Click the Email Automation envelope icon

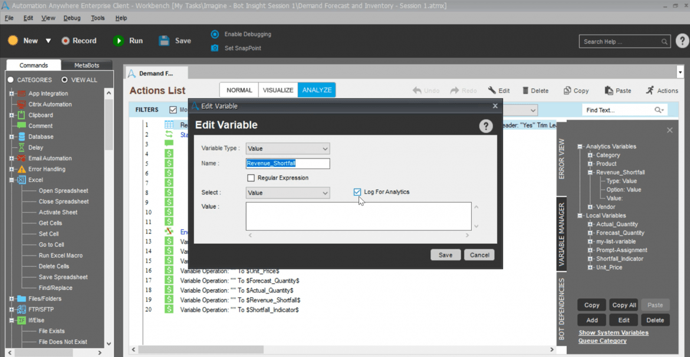click(22, 158)
